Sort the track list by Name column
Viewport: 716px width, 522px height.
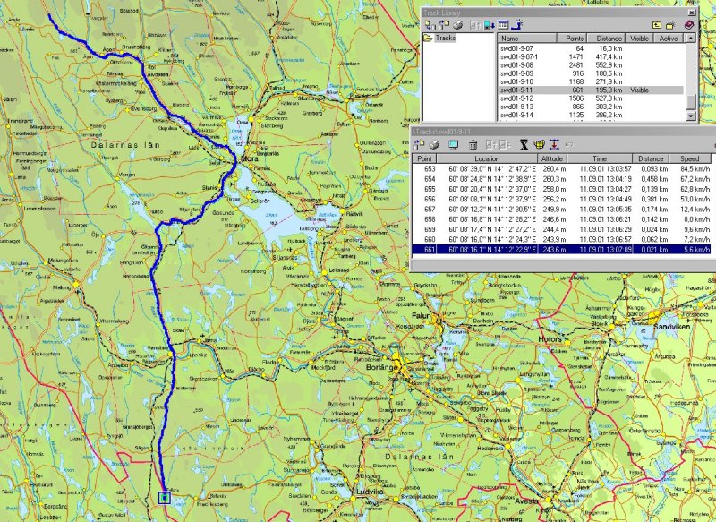click(528, 39)
